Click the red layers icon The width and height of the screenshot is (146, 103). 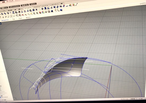tap(40, 12)
